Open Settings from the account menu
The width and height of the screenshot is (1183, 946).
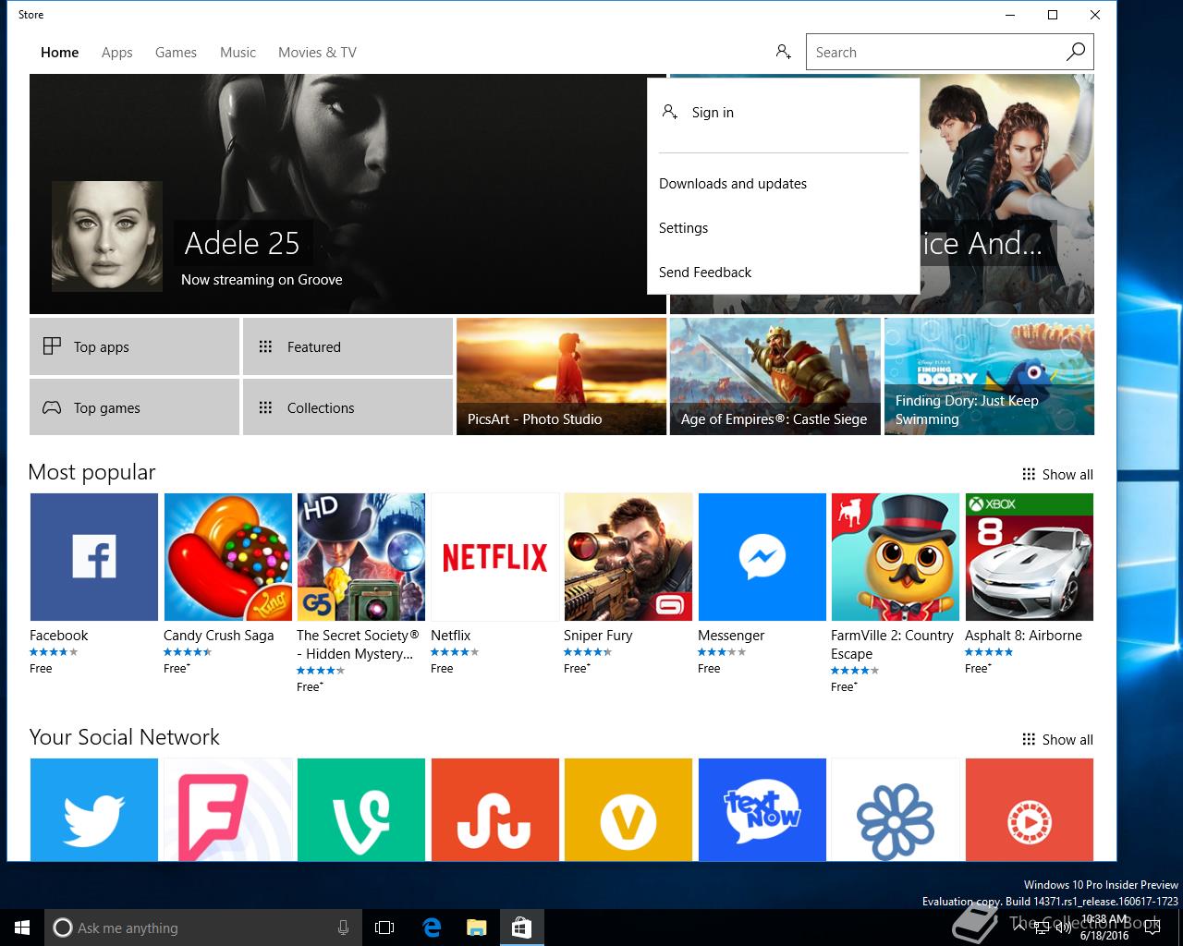[784, 228]
